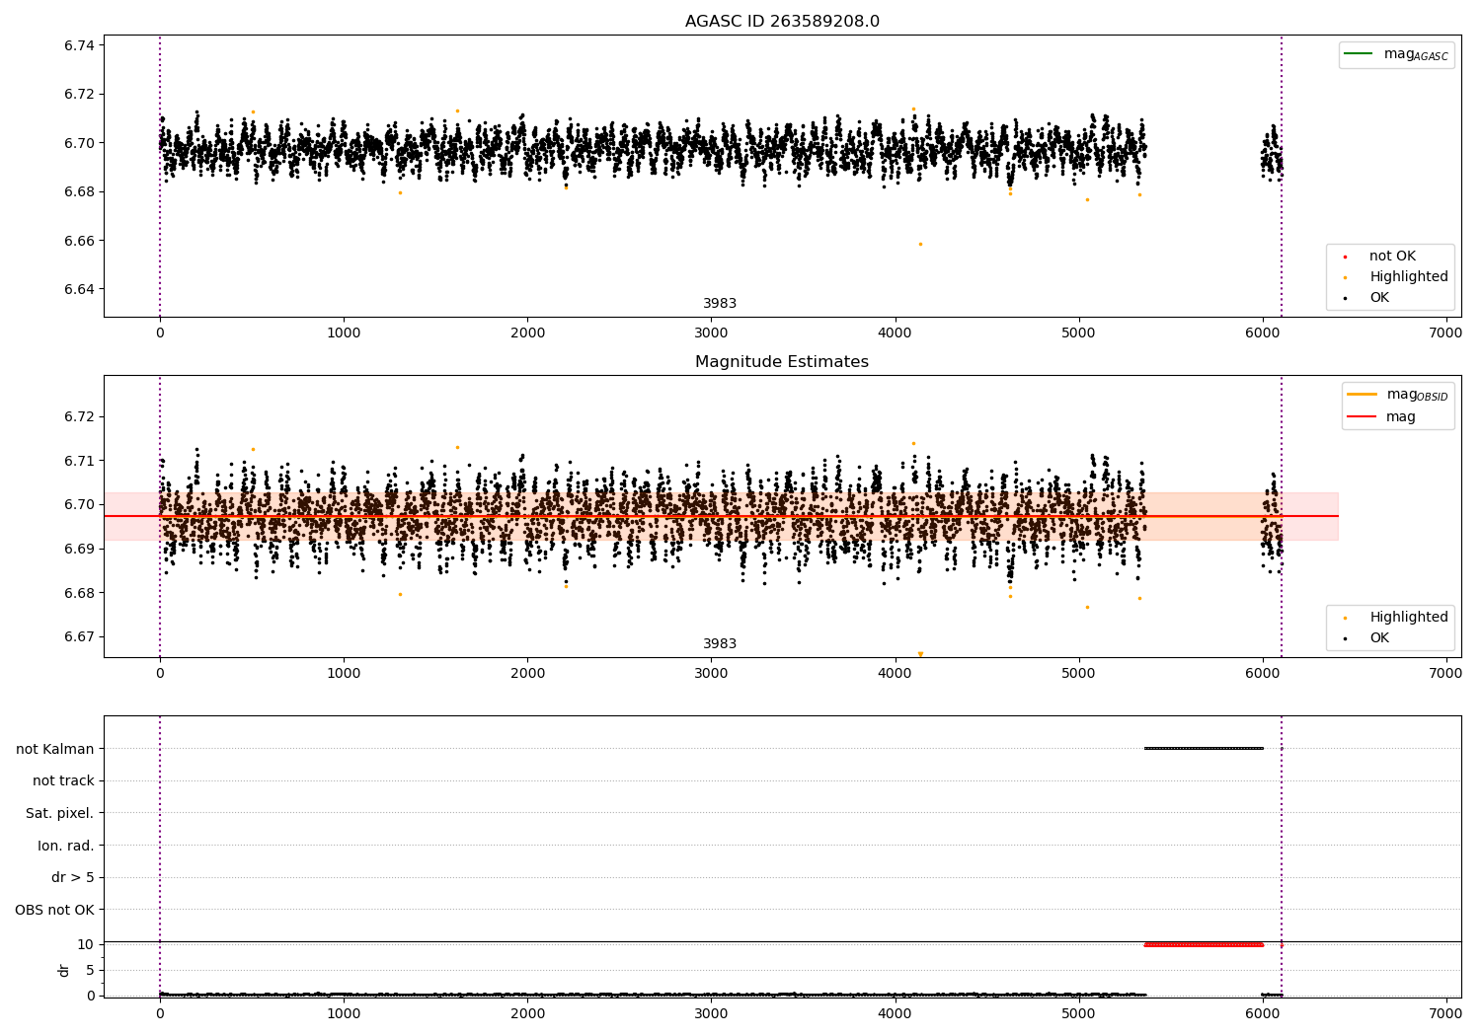
Task: Click the "3983" label in the top plot
Action: pos(720,304)
